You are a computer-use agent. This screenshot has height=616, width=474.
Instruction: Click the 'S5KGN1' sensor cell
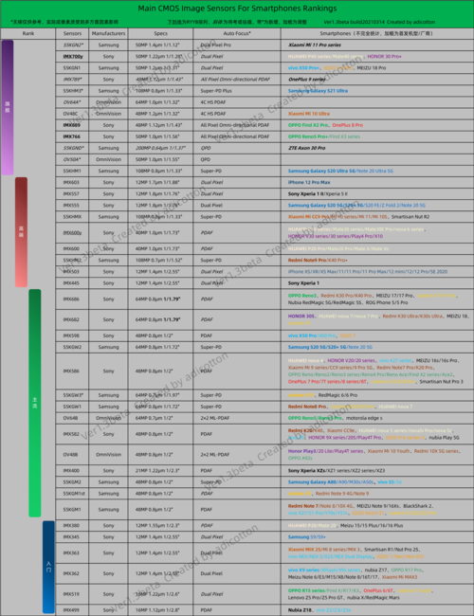[72, 67]
